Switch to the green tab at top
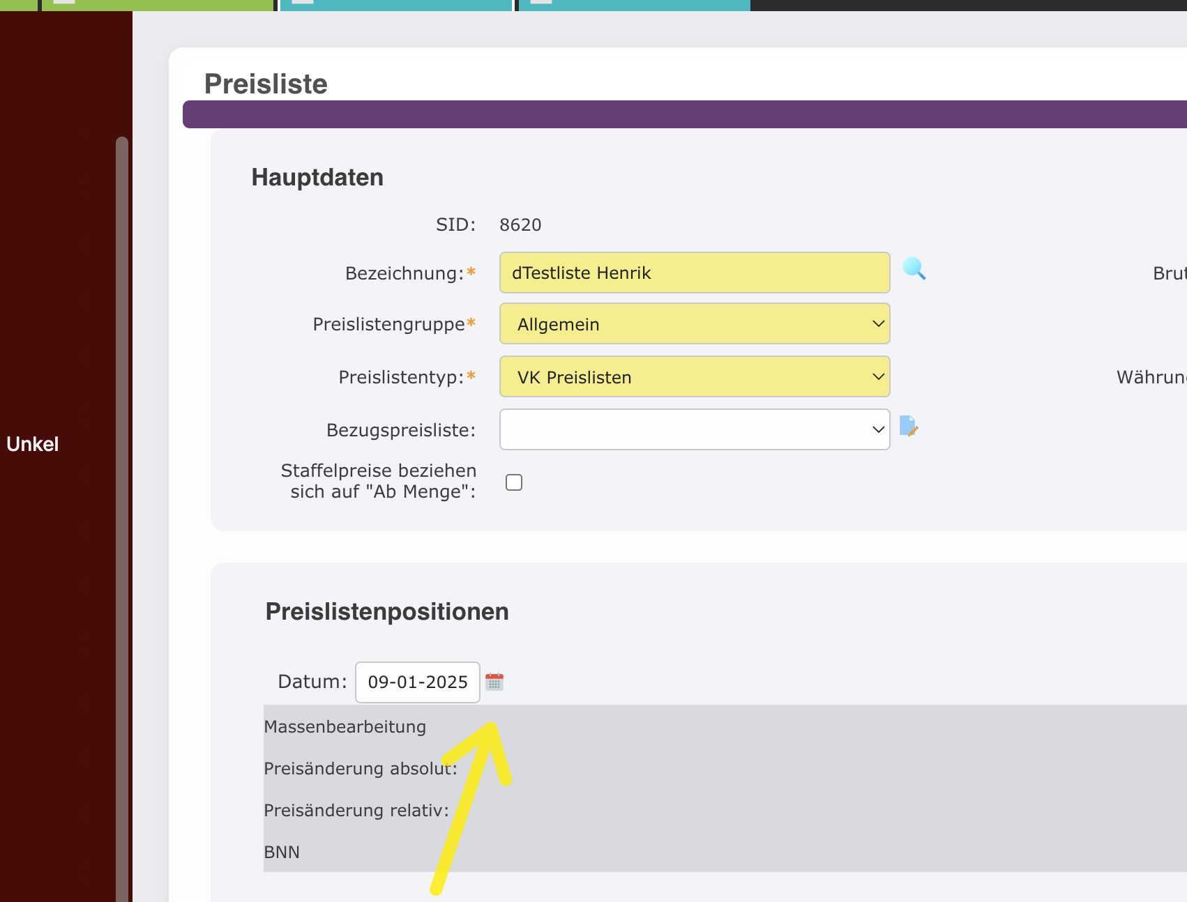Image resolution: width=1187 pixels, height=902 pixels. point(157,5)
